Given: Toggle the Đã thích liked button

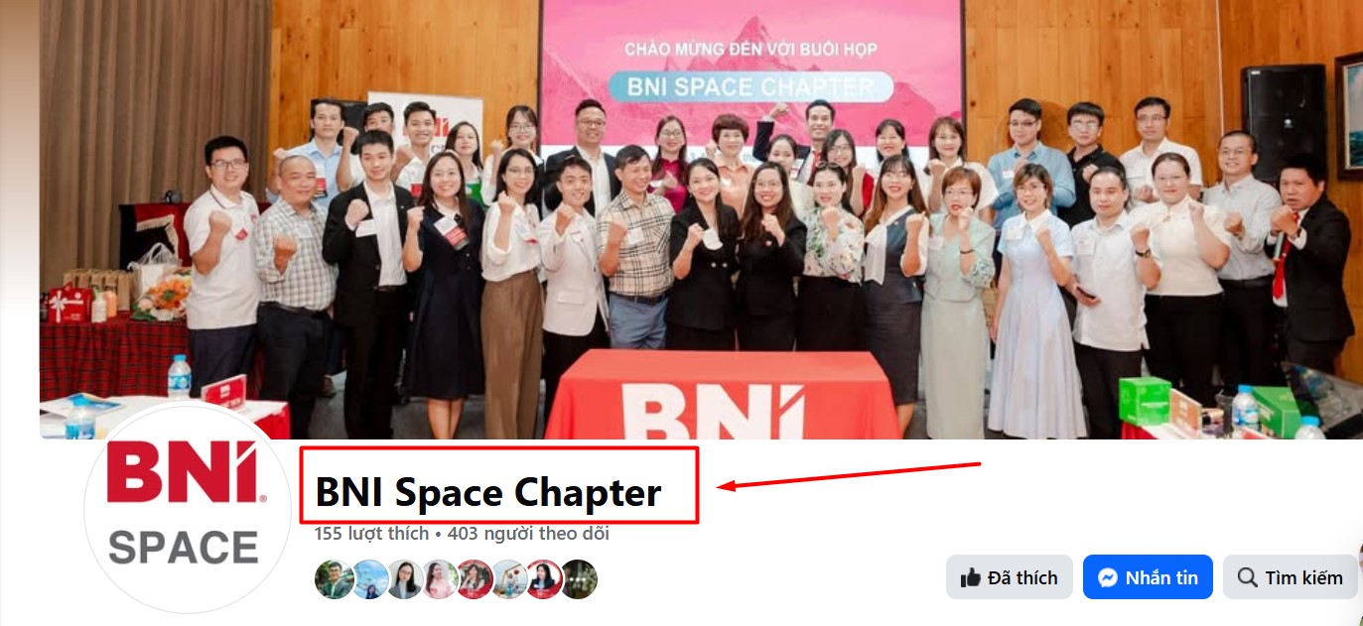Looking at the screenshot, I should pyautogui.click(x=1010, y=577).
